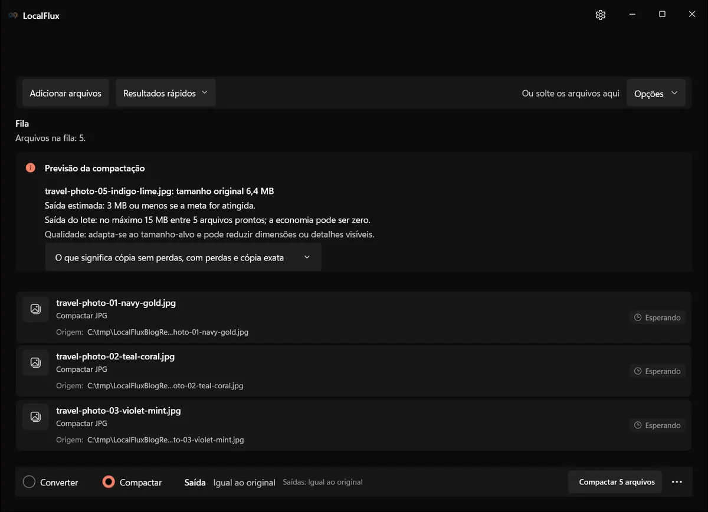708x512 pixels.
Task: Click the Qualidade description line
Action: [x=209, y=234]
